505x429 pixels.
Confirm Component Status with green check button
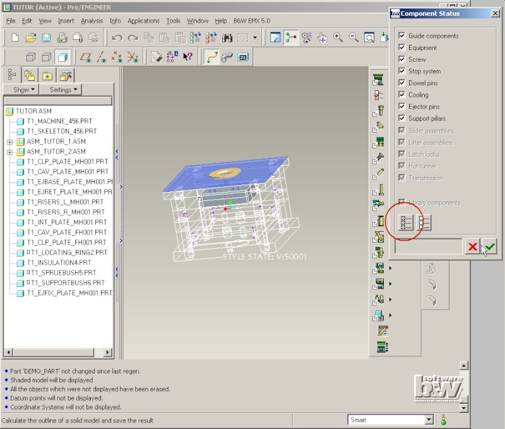click(x=490, y=247)
